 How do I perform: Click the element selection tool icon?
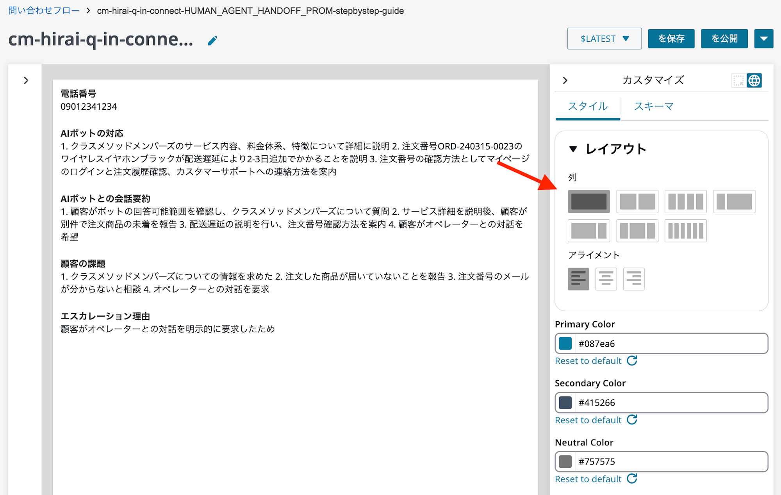[x=738, y=80]
